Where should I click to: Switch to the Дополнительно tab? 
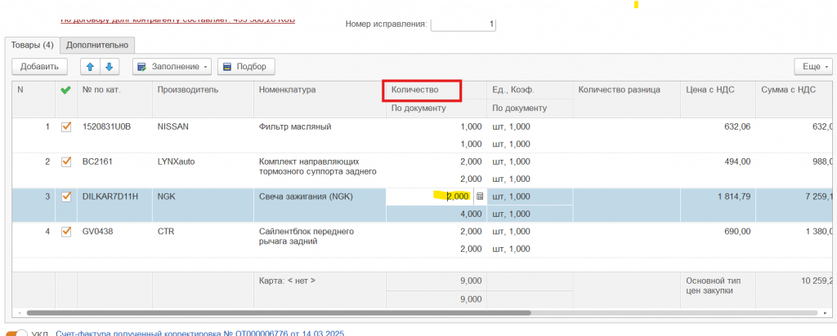coord(97,45)
